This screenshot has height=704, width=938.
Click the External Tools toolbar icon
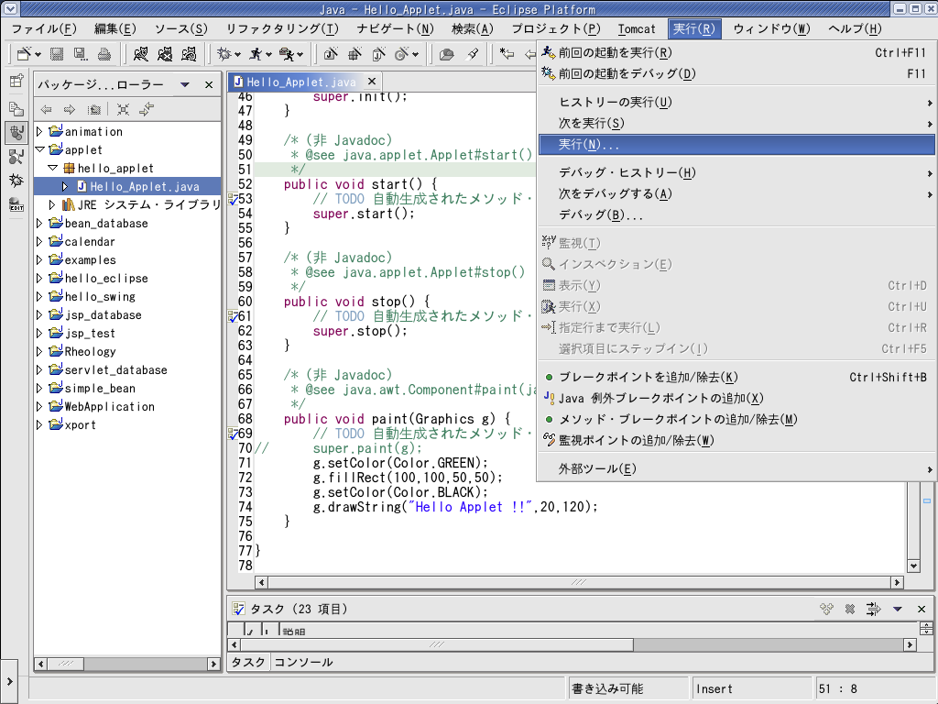[287, 54]
